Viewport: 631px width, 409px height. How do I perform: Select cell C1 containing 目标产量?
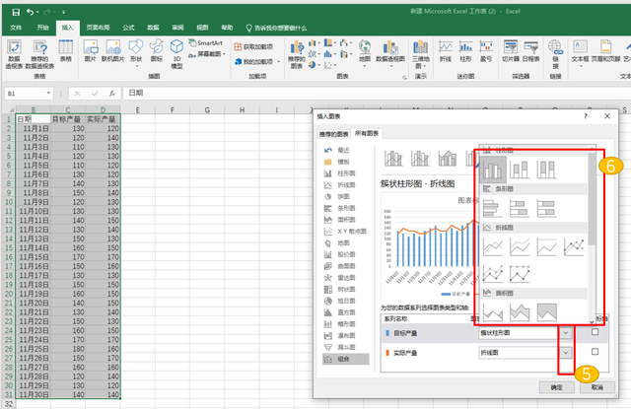(x=67, y=118)
